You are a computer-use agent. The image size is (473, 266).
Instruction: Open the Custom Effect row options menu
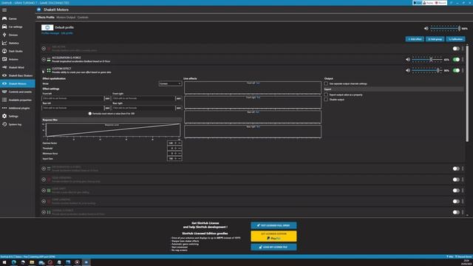(463, 70)
